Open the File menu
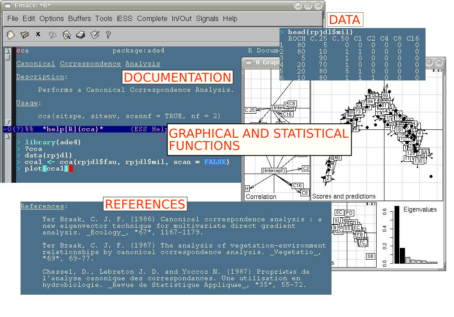Viewport: 454px width, 317px height. click(x=13, y=18)
